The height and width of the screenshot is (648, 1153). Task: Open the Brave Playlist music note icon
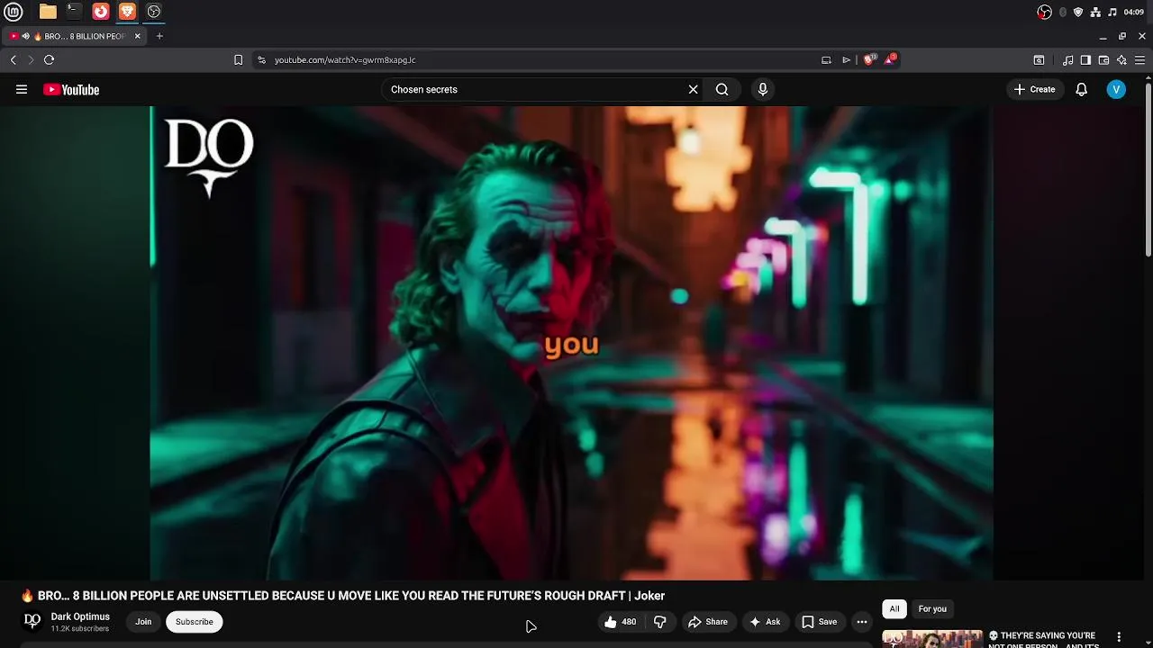(1067, 59)
